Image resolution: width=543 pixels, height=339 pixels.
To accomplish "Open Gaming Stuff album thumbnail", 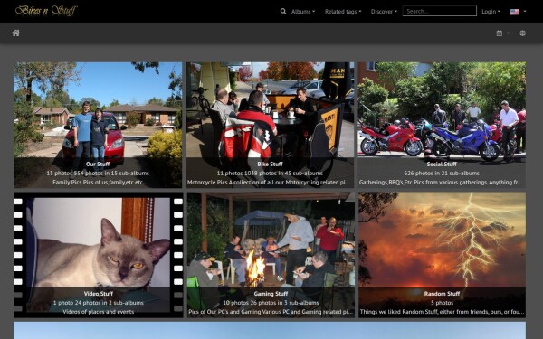I will tap(271, 255).
